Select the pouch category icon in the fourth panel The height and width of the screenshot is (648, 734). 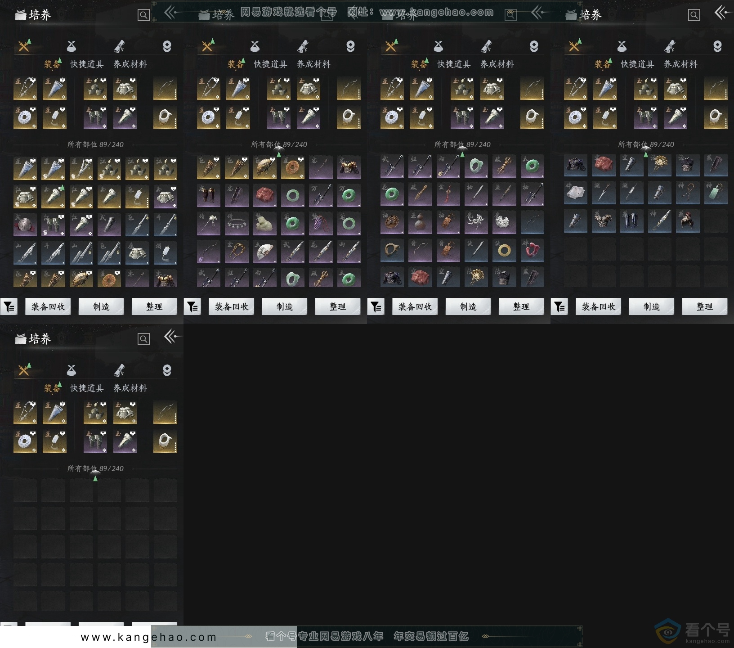(622, 46)
